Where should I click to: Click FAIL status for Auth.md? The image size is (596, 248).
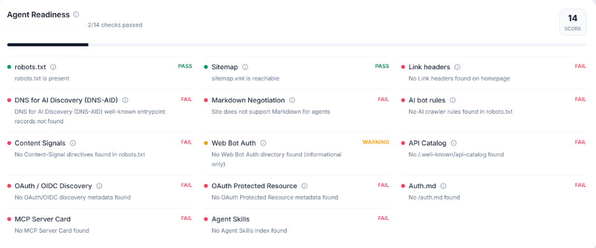(x=581, y=185)
